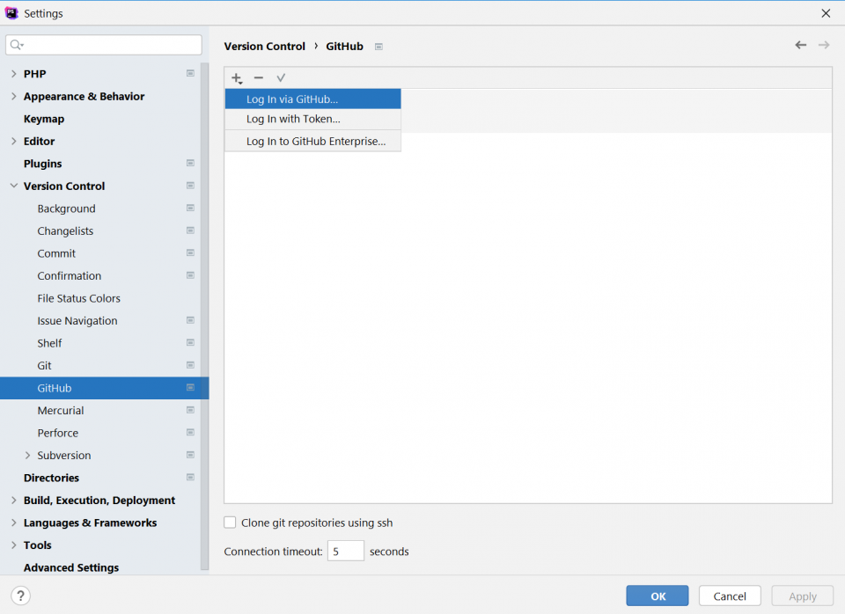Click the project settings icon on Git row

point(190,365)
